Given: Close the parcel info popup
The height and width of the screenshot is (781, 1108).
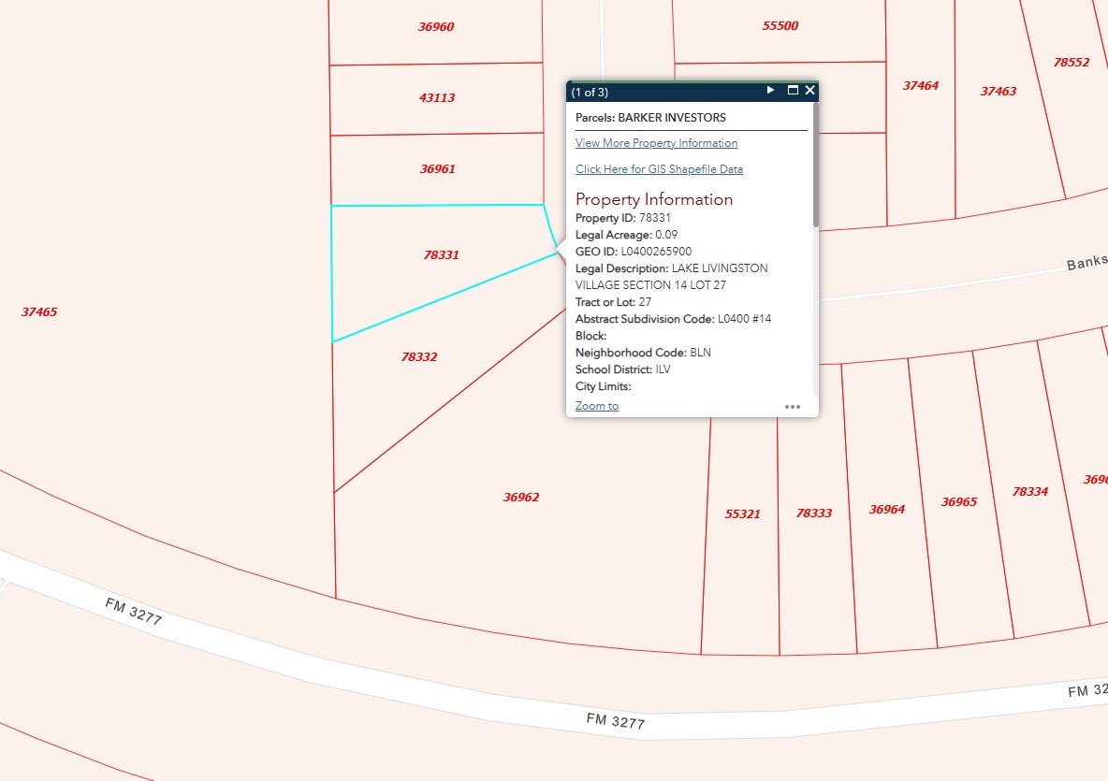Looking at the screenshot, I should pos(810,91).
